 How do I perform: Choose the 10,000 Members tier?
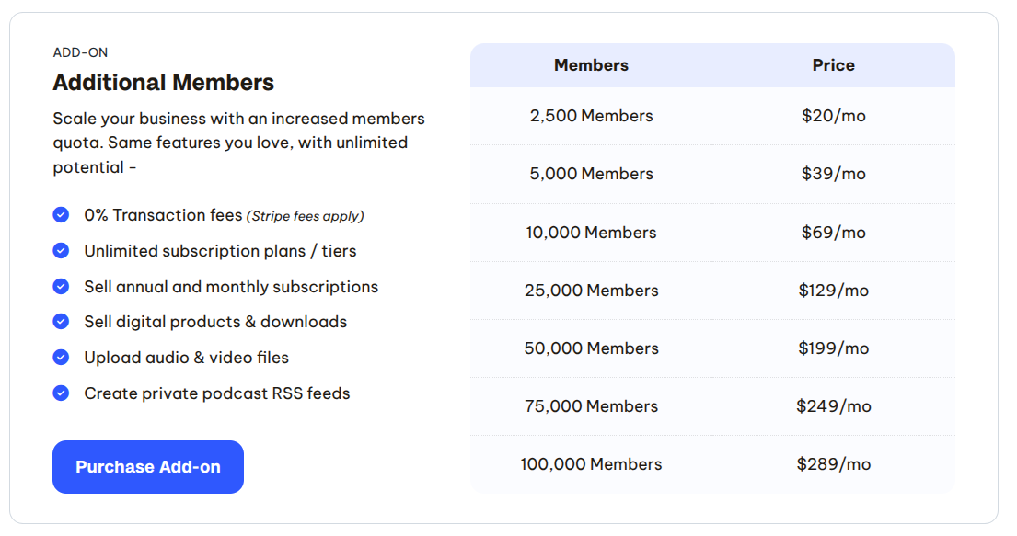pos(591,233)
